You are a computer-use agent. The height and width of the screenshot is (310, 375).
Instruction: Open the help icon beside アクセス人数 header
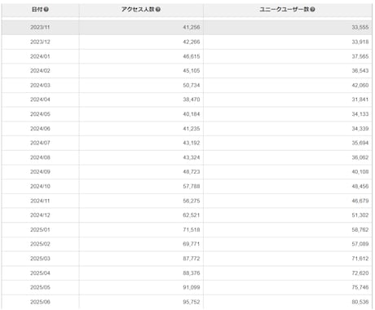point(158,10)
